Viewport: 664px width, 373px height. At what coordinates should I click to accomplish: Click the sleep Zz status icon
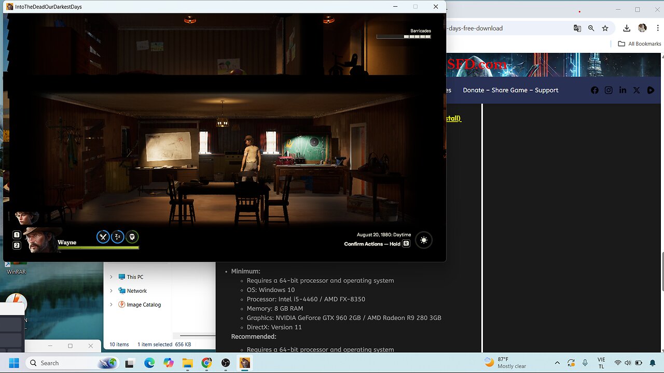point(118,237)
